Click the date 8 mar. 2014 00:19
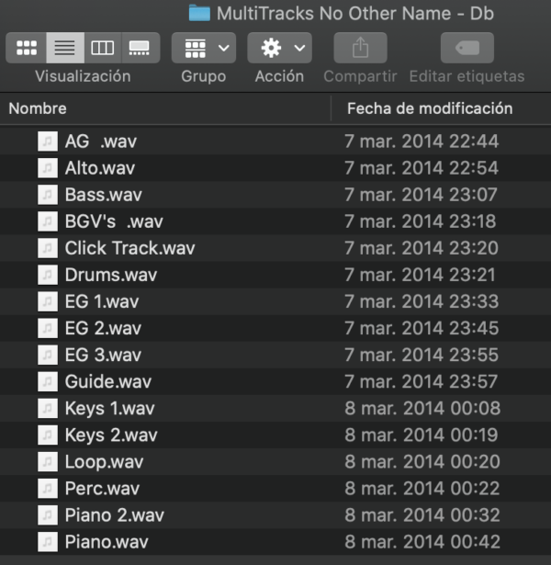Viewport: 551px width, 565px height. [422, 435]
